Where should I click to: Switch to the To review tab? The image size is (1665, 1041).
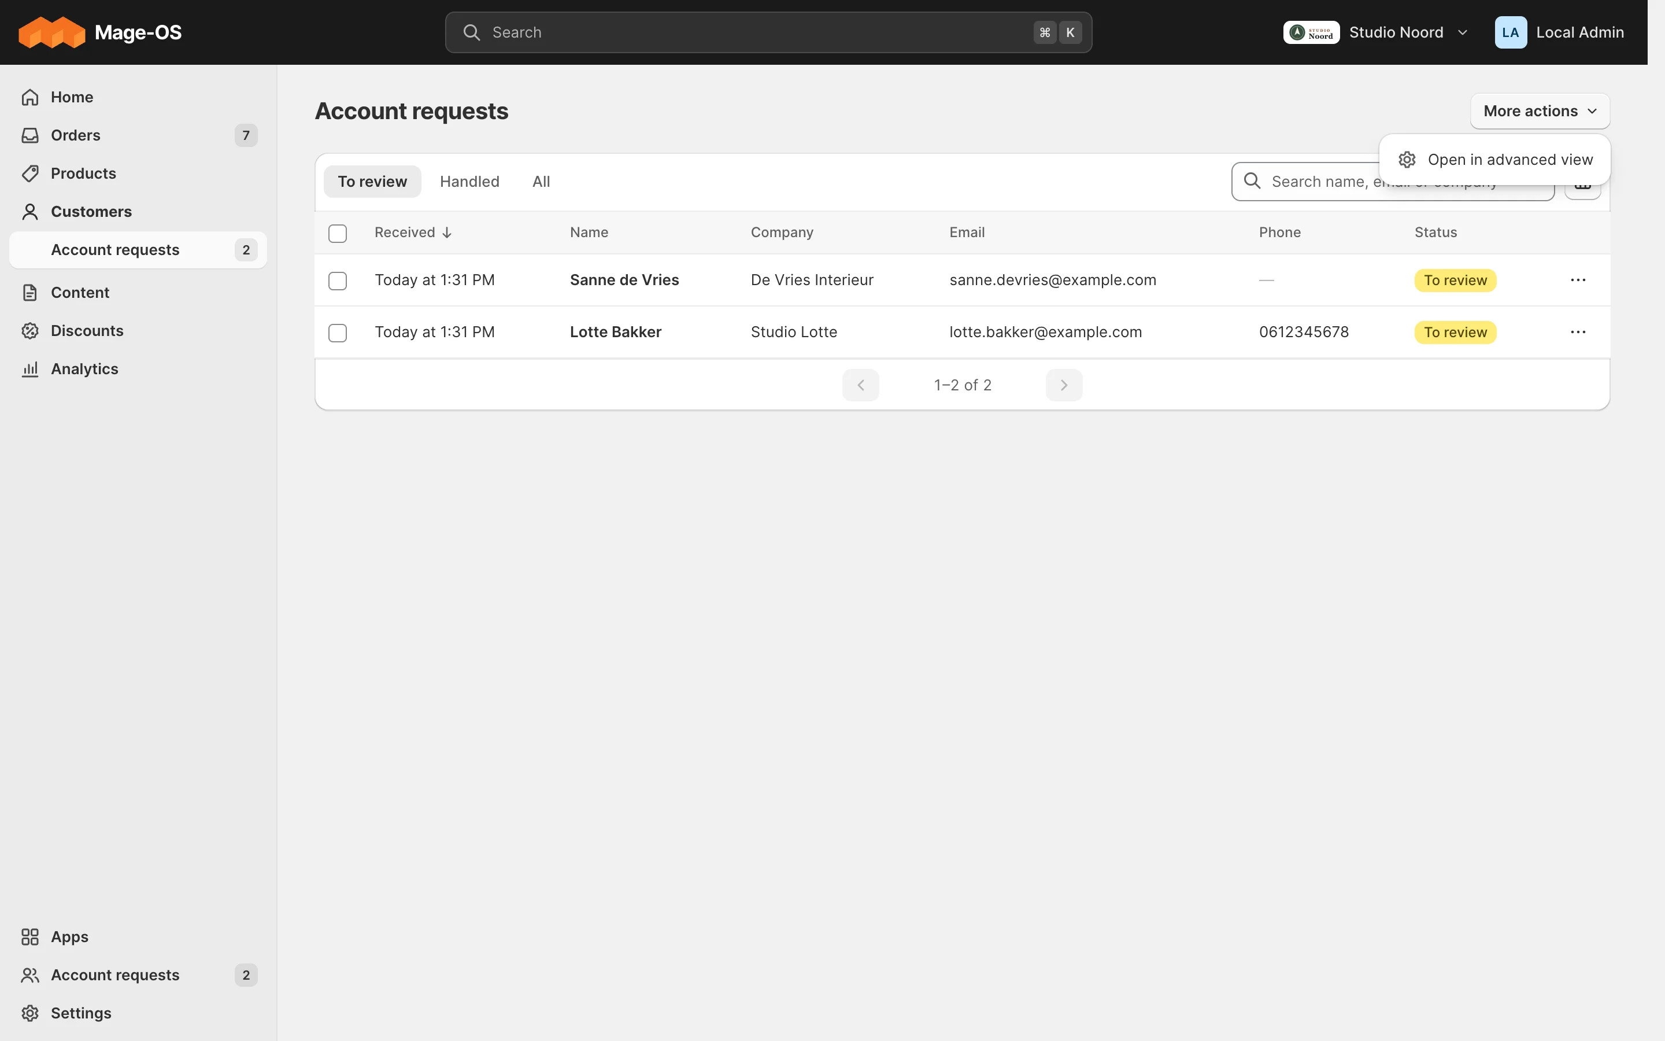372,182
